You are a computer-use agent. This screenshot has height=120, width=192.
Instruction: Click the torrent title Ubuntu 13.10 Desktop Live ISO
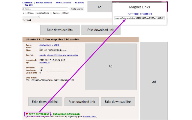coord(52,39)
